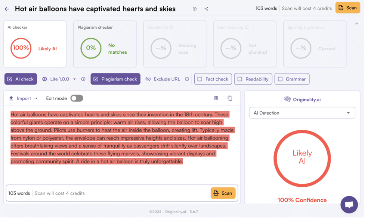Click the back arrow next to the title
Screen dimensions: 365x218
click(x=7, y=9)
